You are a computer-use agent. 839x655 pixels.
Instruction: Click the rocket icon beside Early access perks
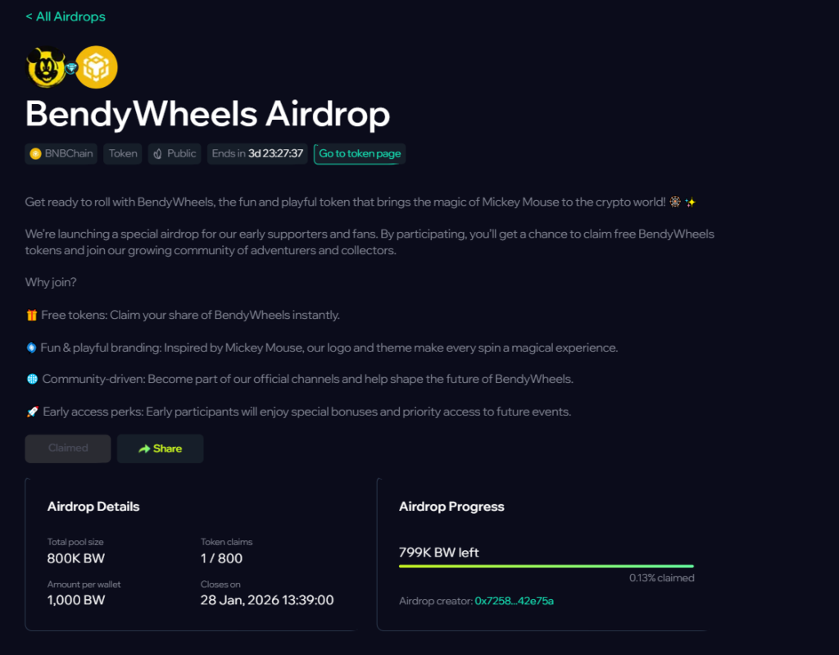click(32, 412)
